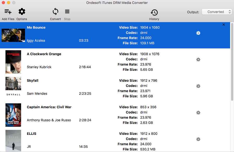Viewport: 234px width, 152px height.
Task: Open settings gear for Skyfall
Action: click(198, 86)
